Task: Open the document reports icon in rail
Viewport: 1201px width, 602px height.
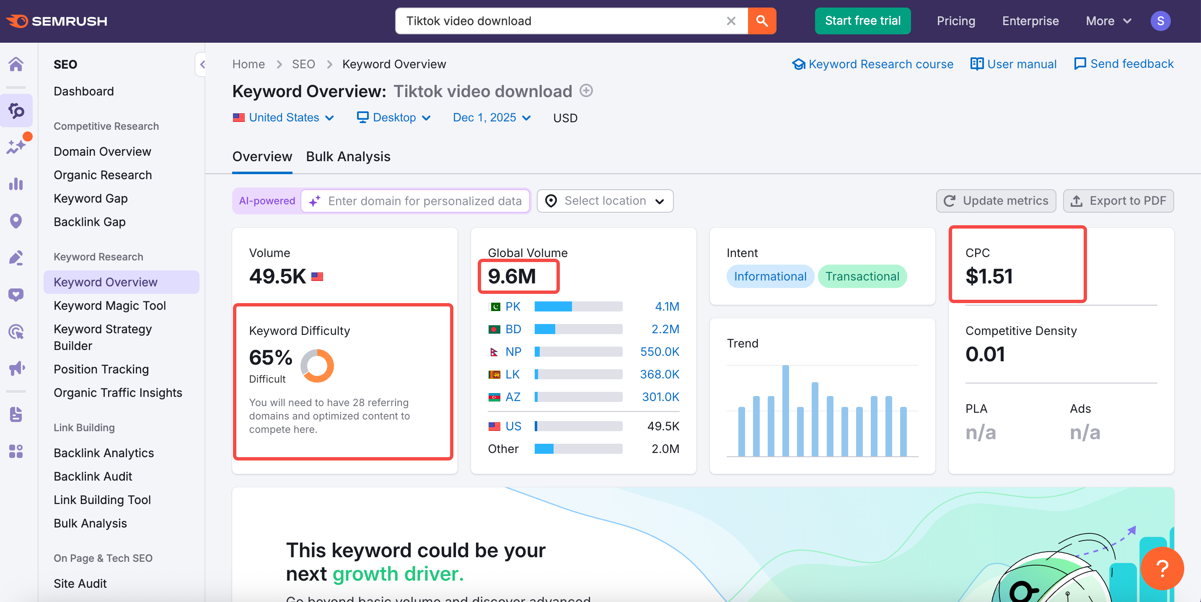Action: coord(16,414)
